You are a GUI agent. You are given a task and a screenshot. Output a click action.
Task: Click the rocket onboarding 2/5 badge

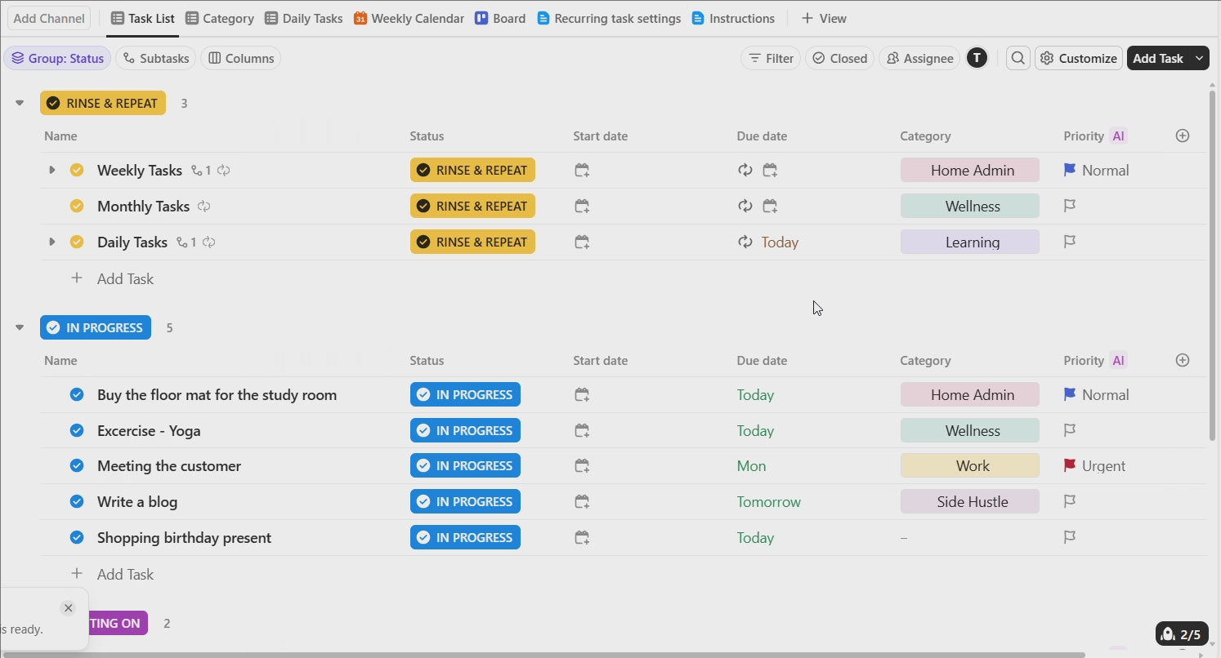click(1181, 634)
